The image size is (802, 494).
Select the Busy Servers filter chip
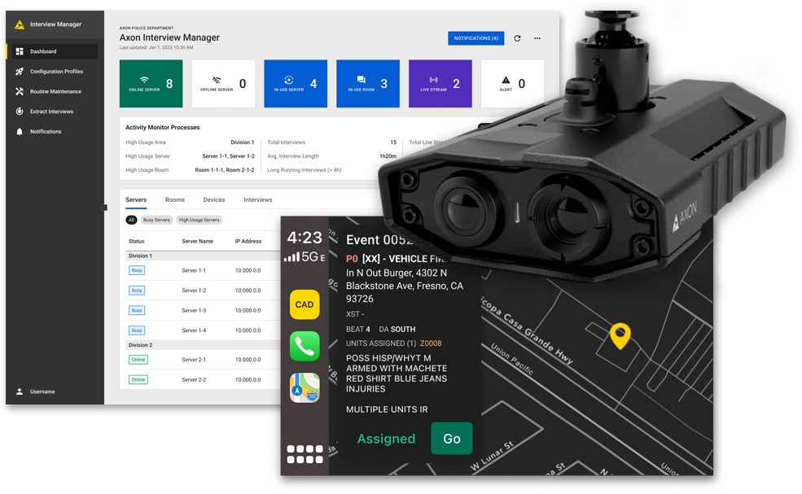pyautogui.click(x=156, y=220)
